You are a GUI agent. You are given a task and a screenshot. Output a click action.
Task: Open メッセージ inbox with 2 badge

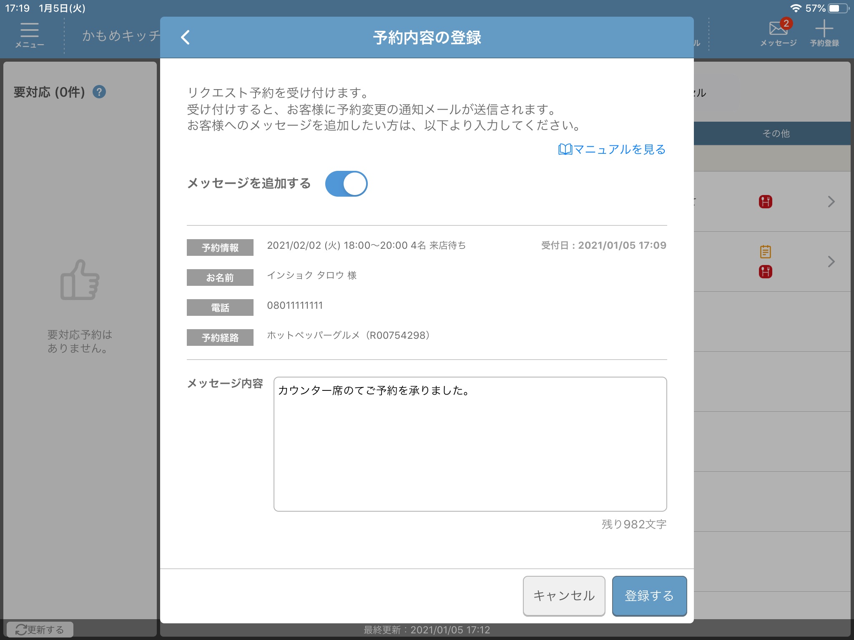(x=778, y=33)
